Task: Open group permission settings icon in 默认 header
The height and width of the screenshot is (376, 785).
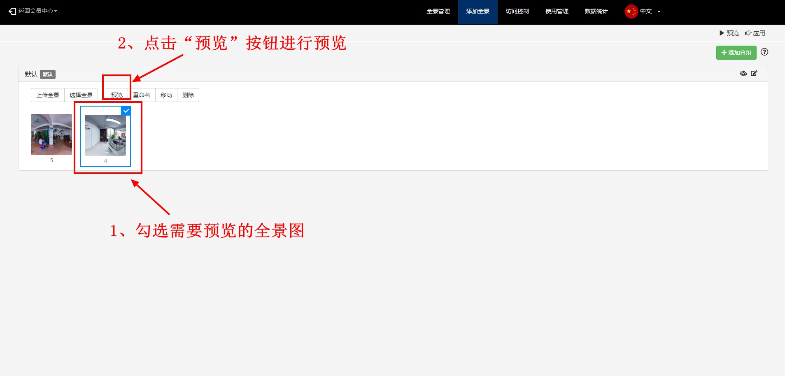Action: coord(743,74)
